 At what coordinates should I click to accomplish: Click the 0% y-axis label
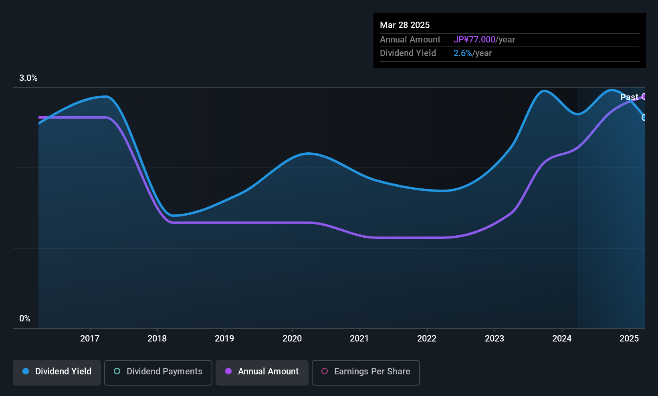(x=25, y=319)
